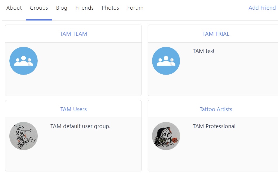Click the TAM TEAM default group icon
This screenshot has width=278, height=184.
(23, 61)
